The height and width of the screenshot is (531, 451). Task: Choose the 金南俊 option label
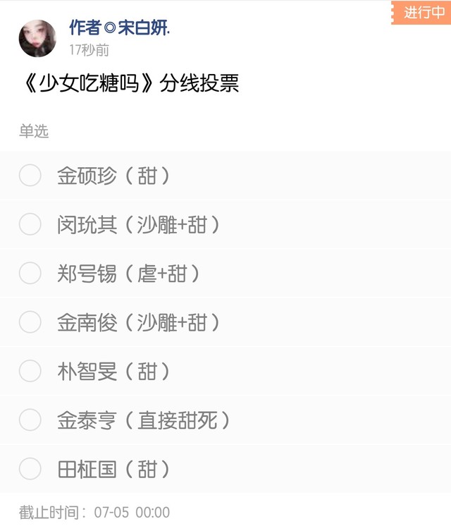(x=138, y=322)
